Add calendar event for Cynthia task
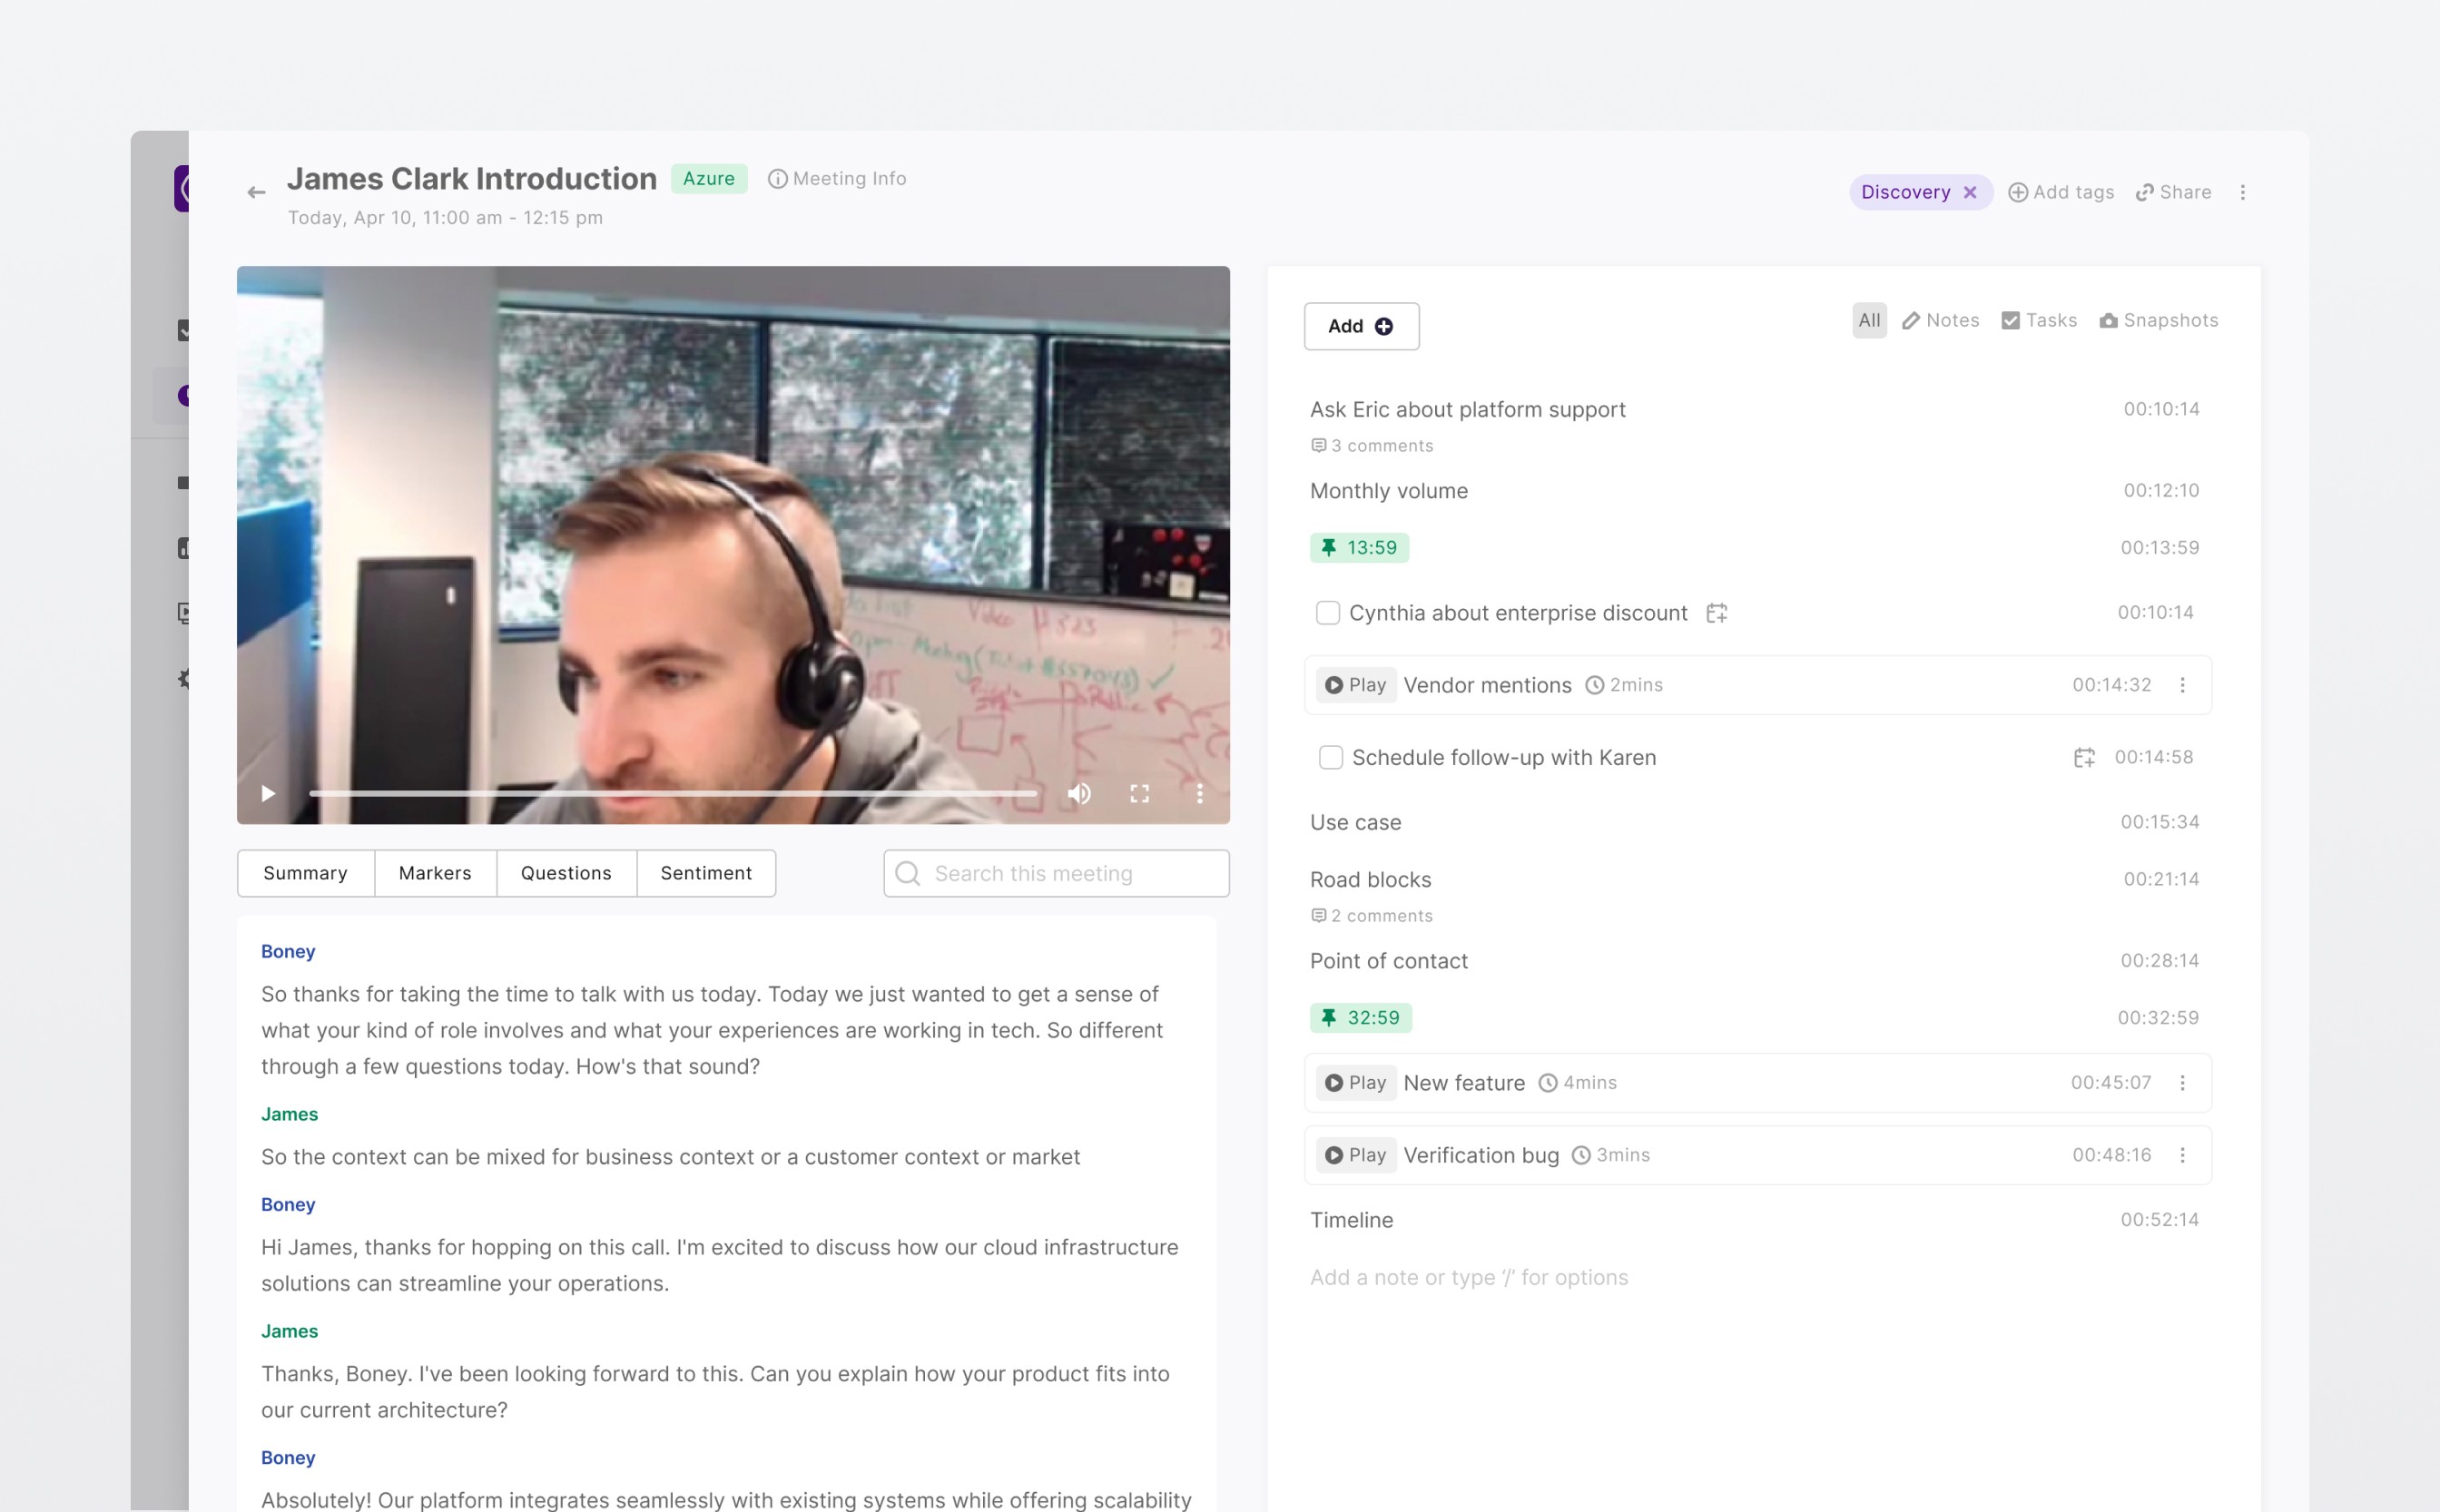Image resolution: width=2440 pixels, height=1512 pixels. click(x=1716, y=613)
